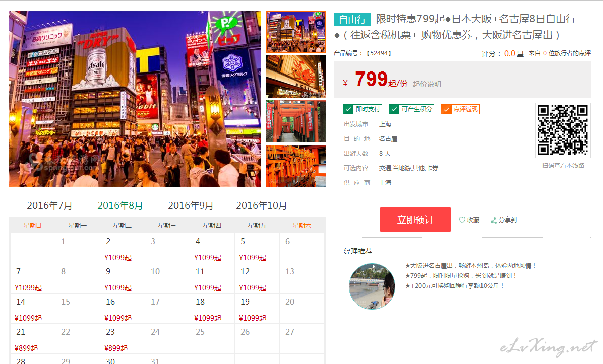Click the 0 位旅行者的点评 review count

pyautogui.click(x=567, y=53)
